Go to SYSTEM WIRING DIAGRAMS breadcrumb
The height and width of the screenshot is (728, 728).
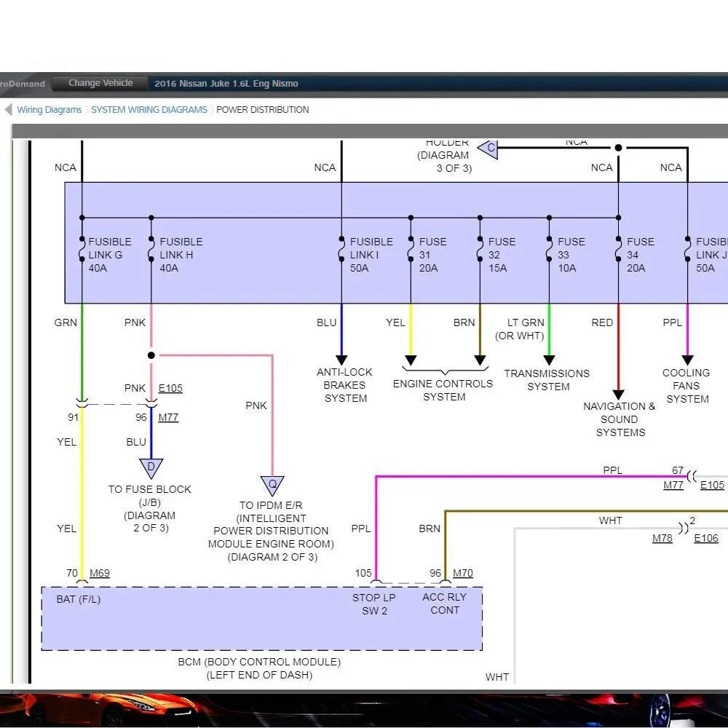149,110
